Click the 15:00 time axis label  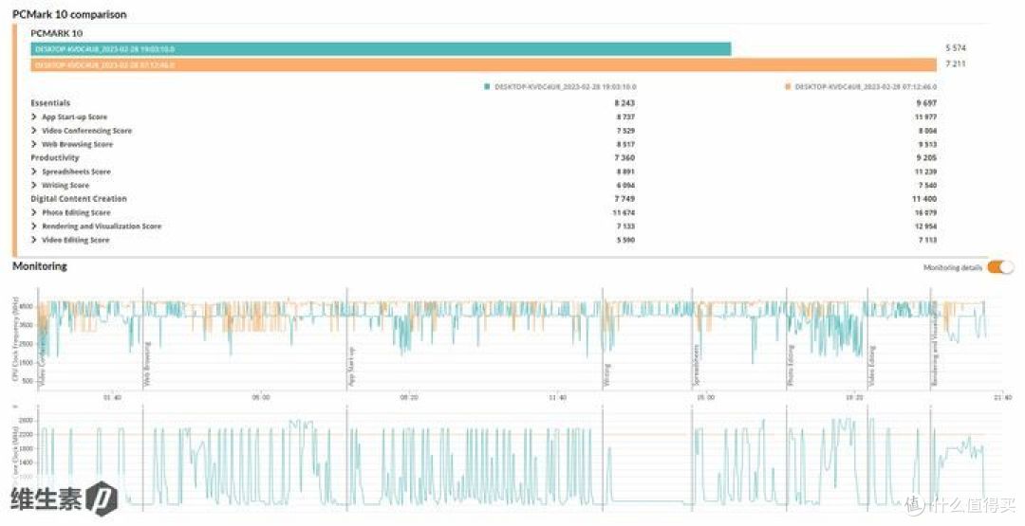coord(706,397)
